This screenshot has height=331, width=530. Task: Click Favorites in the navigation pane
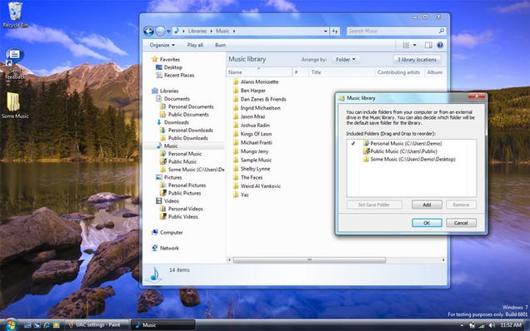tap(166, 59)
